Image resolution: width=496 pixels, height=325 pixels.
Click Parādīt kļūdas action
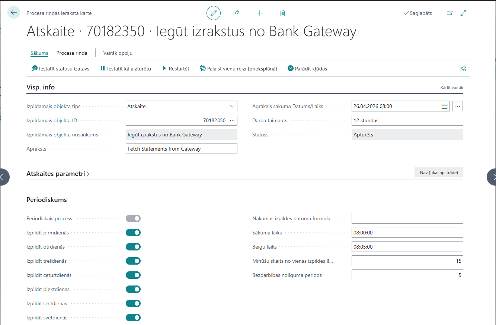coord(307,69)
